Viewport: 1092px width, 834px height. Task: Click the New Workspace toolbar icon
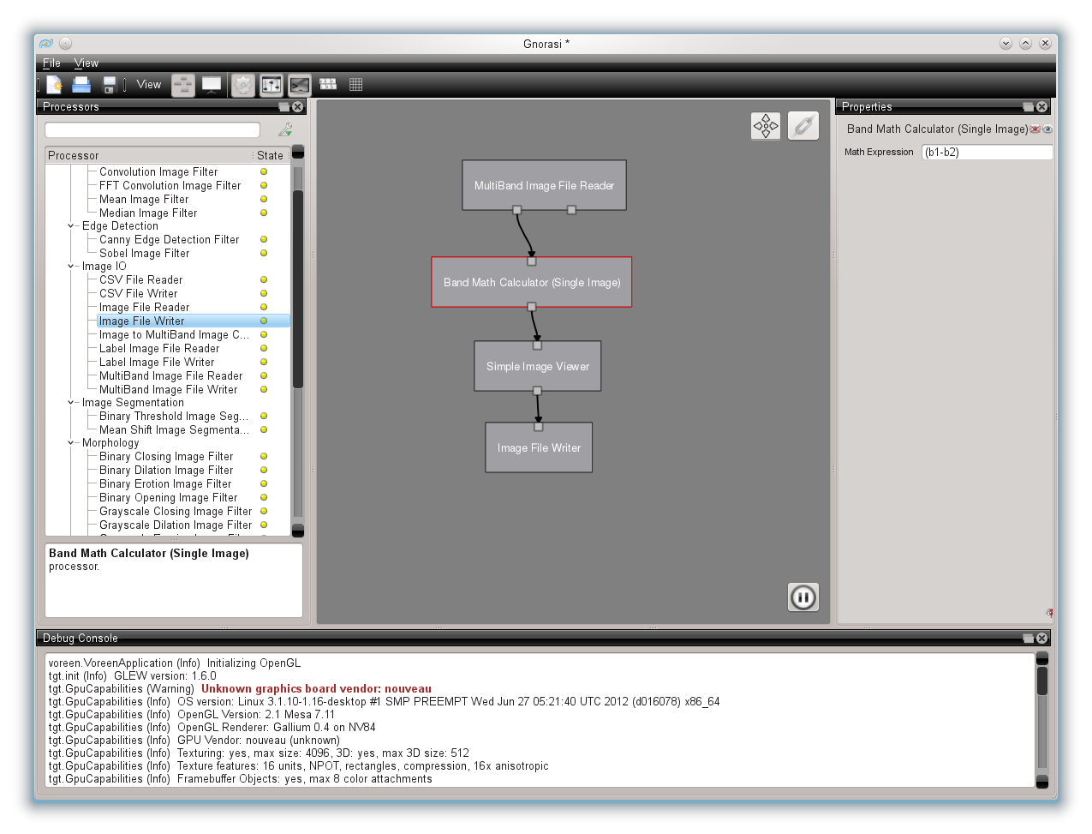(x=54, y=84)
